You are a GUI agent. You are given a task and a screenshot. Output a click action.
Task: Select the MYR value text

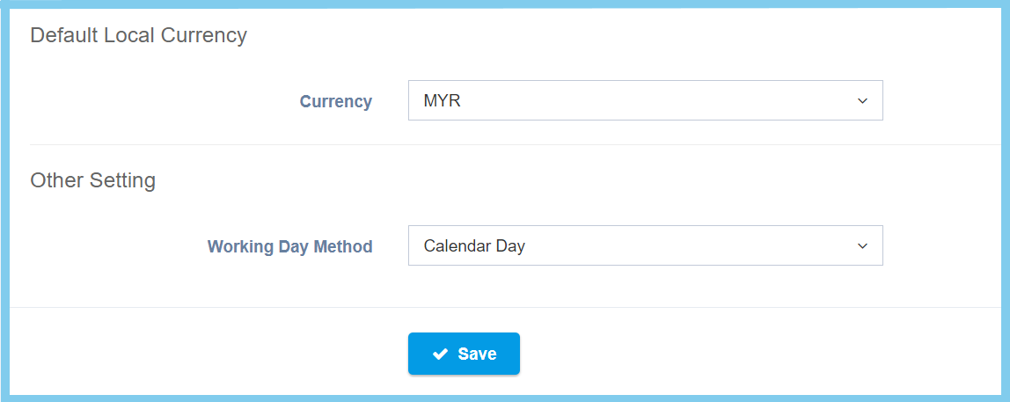click(442, 101)
